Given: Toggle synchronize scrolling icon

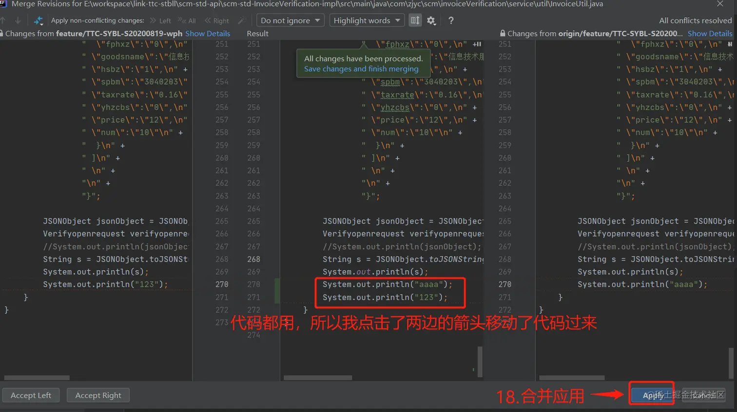Looking at the screenshot, I should coord(415,20).
